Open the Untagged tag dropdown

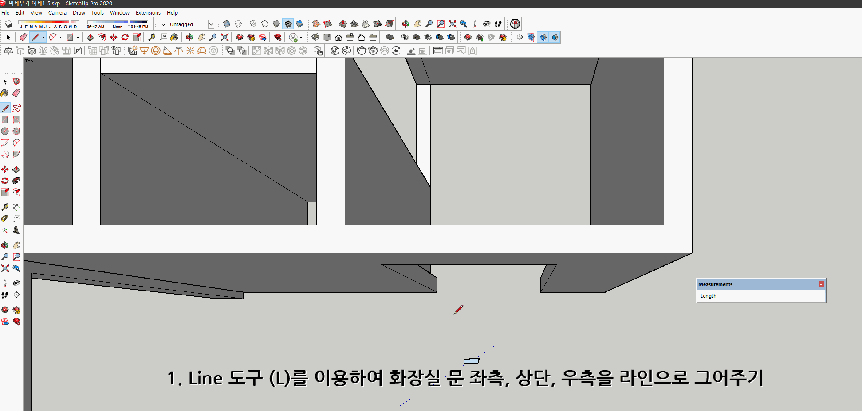click(x=211, y=24)
